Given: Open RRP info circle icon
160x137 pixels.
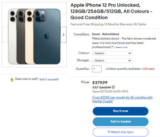Looking at the screenshot, I should click(113, 87).
